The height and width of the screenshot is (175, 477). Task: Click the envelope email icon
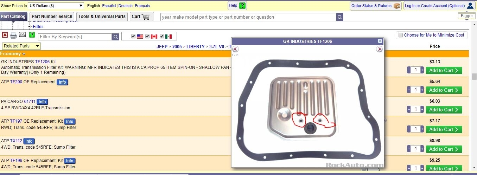tap(22, 35)
